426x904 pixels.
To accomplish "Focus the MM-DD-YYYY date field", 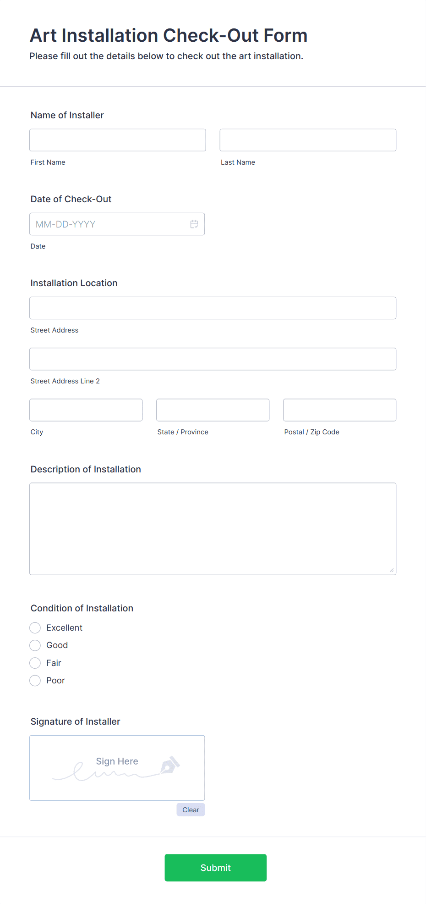I will tap(117, 224).
